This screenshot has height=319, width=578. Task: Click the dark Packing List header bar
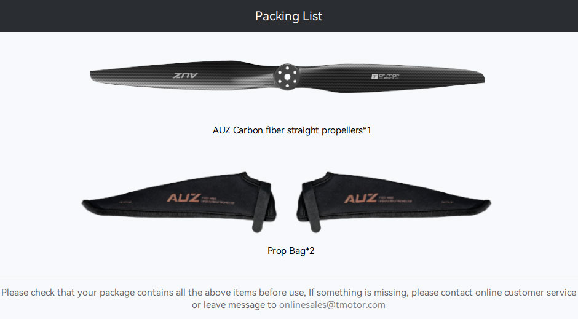pyautogui.click(x=289, y=16)
